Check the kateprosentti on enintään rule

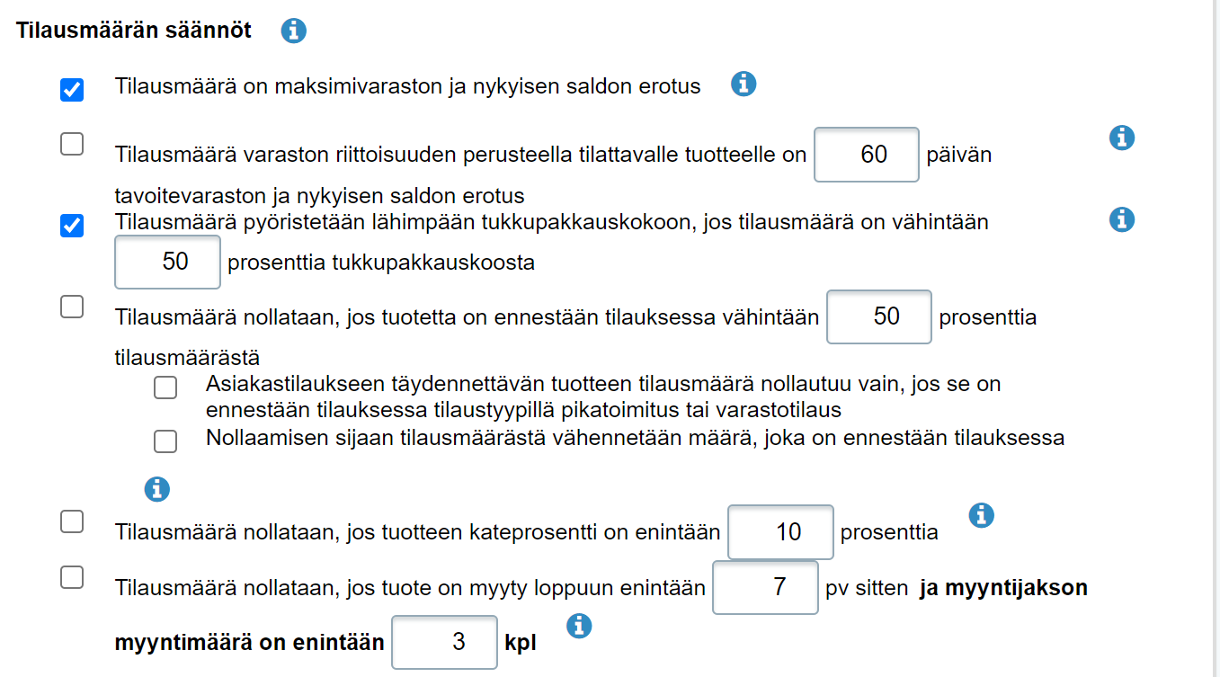tap(72, 521)
